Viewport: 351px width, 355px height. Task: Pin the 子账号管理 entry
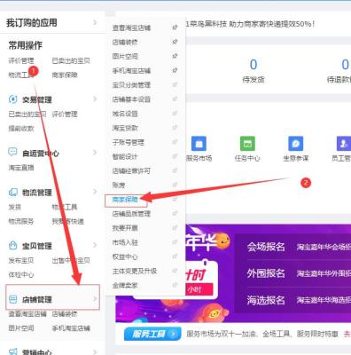175,142
